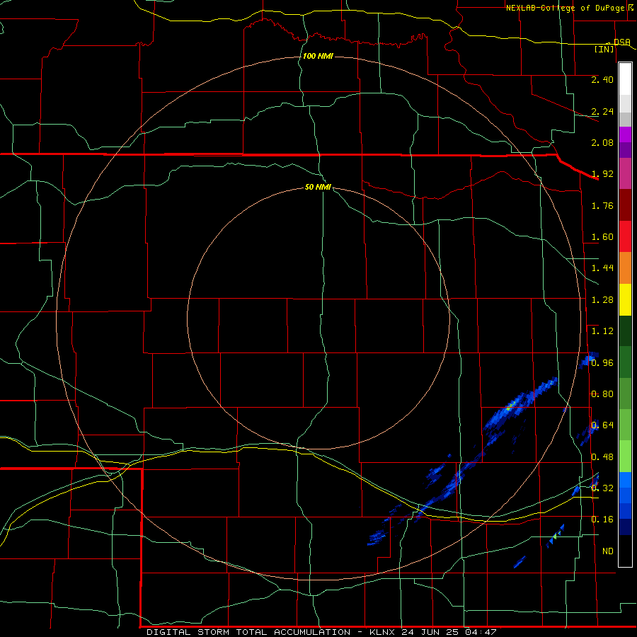Click the 1.12 legend value
The image size is (637, 637).
[602, 331]
